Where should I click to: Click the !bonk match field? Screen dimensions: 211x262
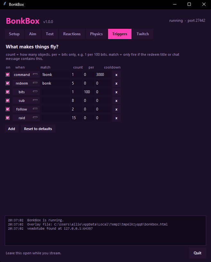click(x=56, y=75)
